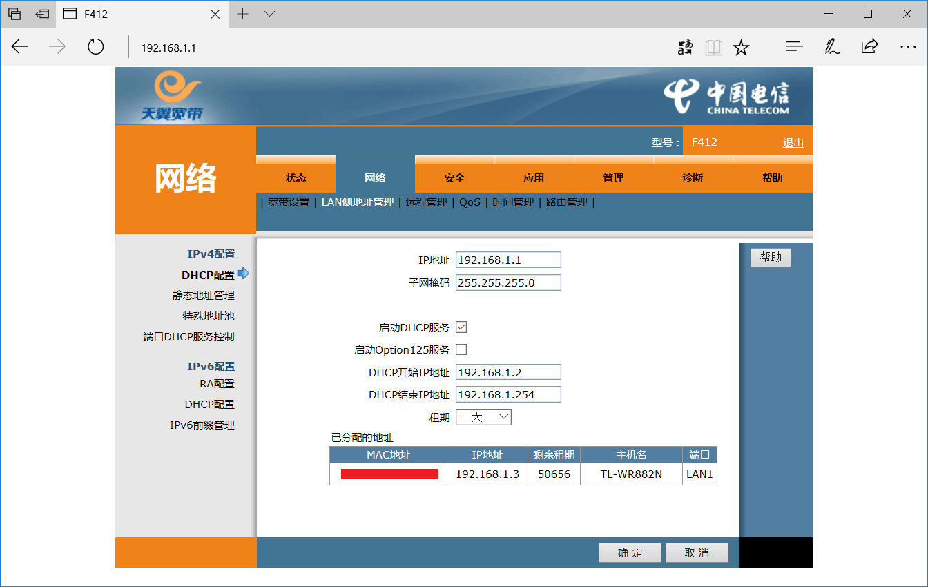Screen dimensions: 928x587
Task: Open the 租期 lease duration dropdown
Action: point(483,416)
